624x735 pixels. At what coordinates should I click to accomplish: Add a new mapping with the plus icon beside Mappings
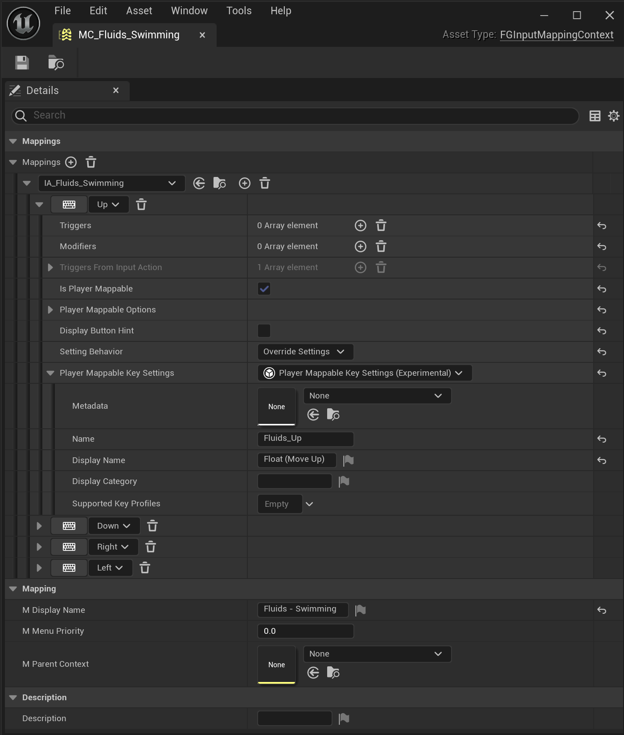(71, 162)
